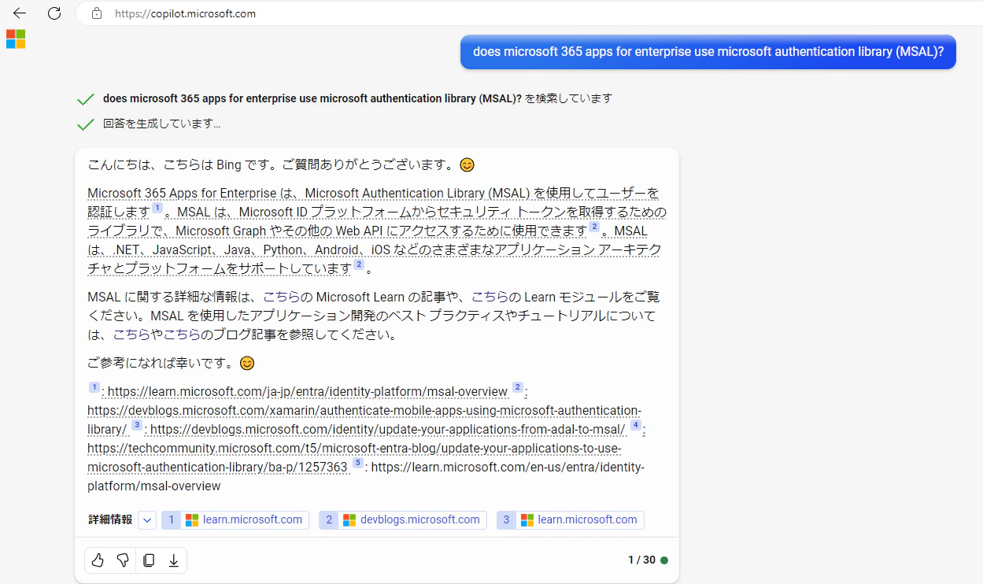The image size is (983, 584).
Task: Click the を検索しています search status line
Action: [357, 99]
